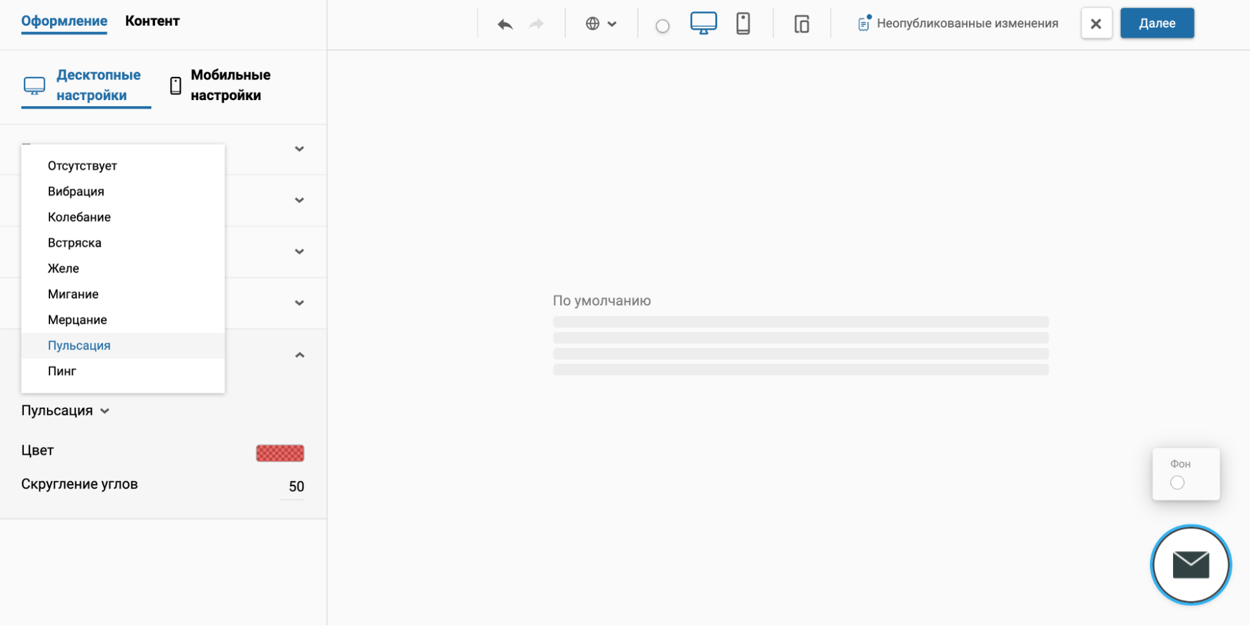This screenshot has width=1250, height=626.
Task: Open the Пульсация dropdown
Action: (x=66, y=411)
